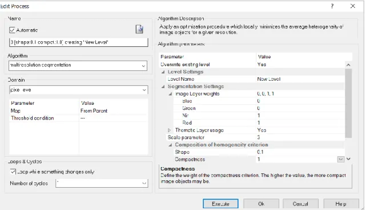Click the Scale parameter value 3
This screenshot has width=366, height=210.
(x=259, y=137)
